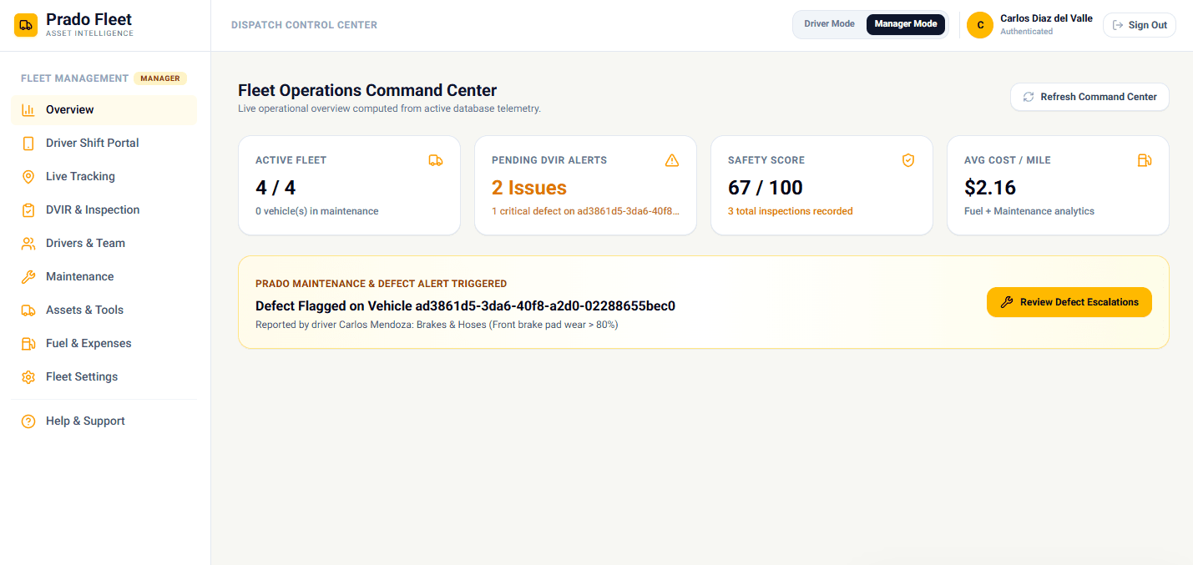This screenshot has width=1193, height=565.
Task: Click Review Defect Escalations button
Action: click(1069, 302)
